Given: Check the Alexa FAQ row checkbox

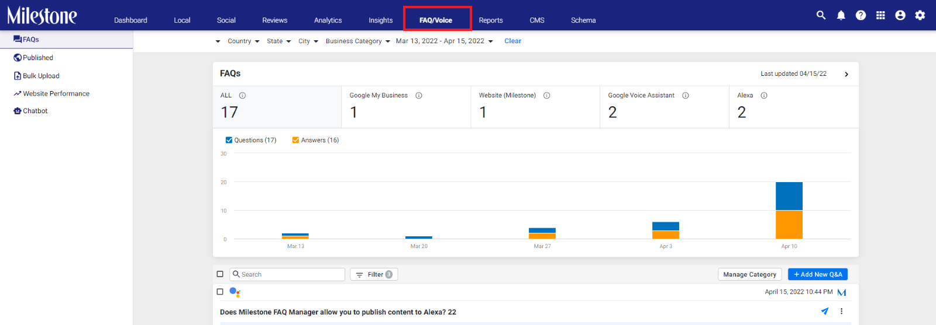Looking at the screenshot, I should click(x=220, y=292).
